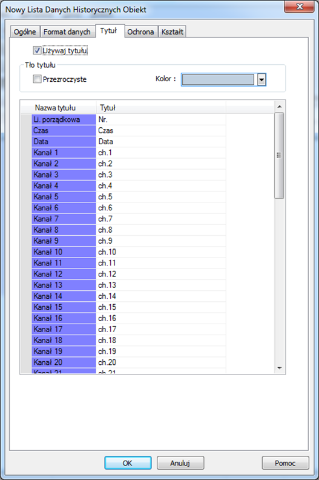Select the title cell 'ch.20'
The width and height of the screenshot is (319, 480).
(161, 362)
